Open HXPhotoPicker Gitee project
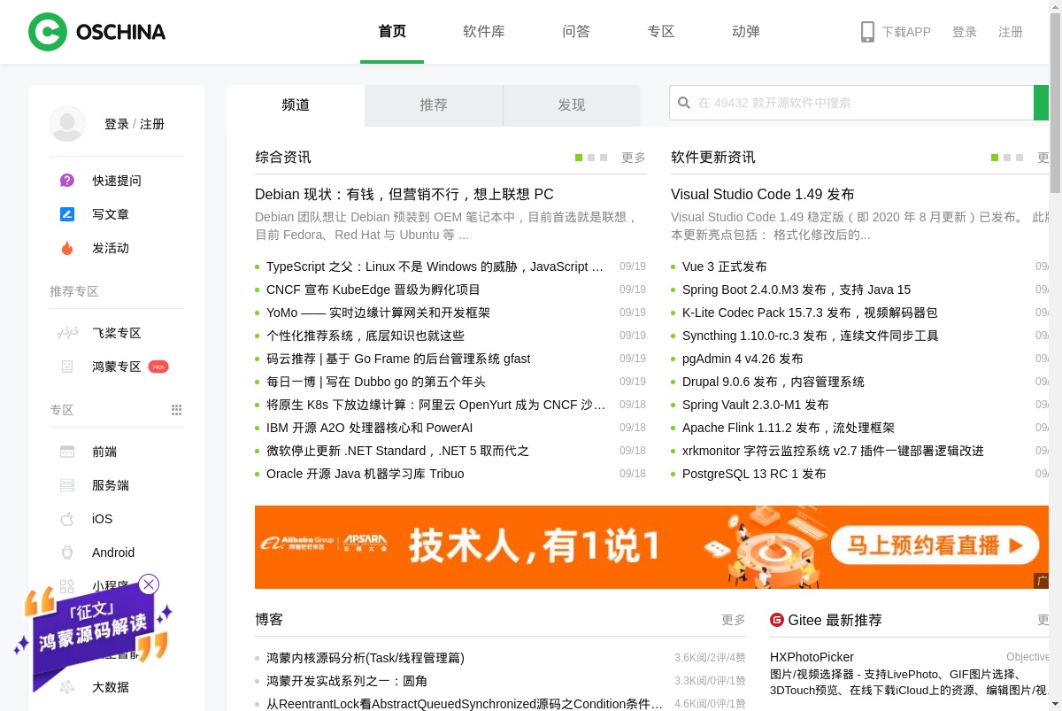The height and width of the screenshot is (711, 1062). pos(812,657)
